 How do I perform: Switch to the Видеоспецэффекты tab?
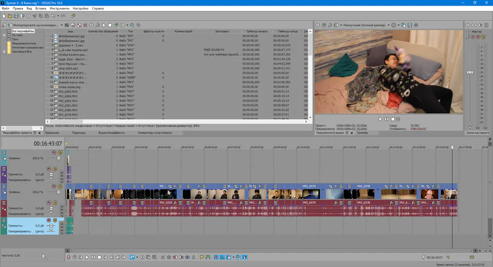tap(112, 133)
